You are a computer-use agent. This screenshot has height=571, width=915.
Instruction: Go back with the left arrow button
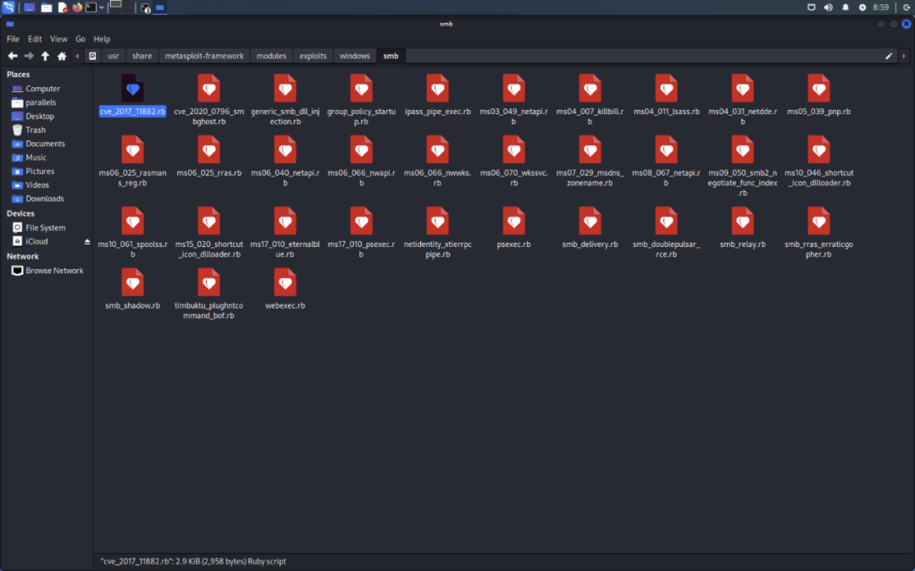[12, 56]
